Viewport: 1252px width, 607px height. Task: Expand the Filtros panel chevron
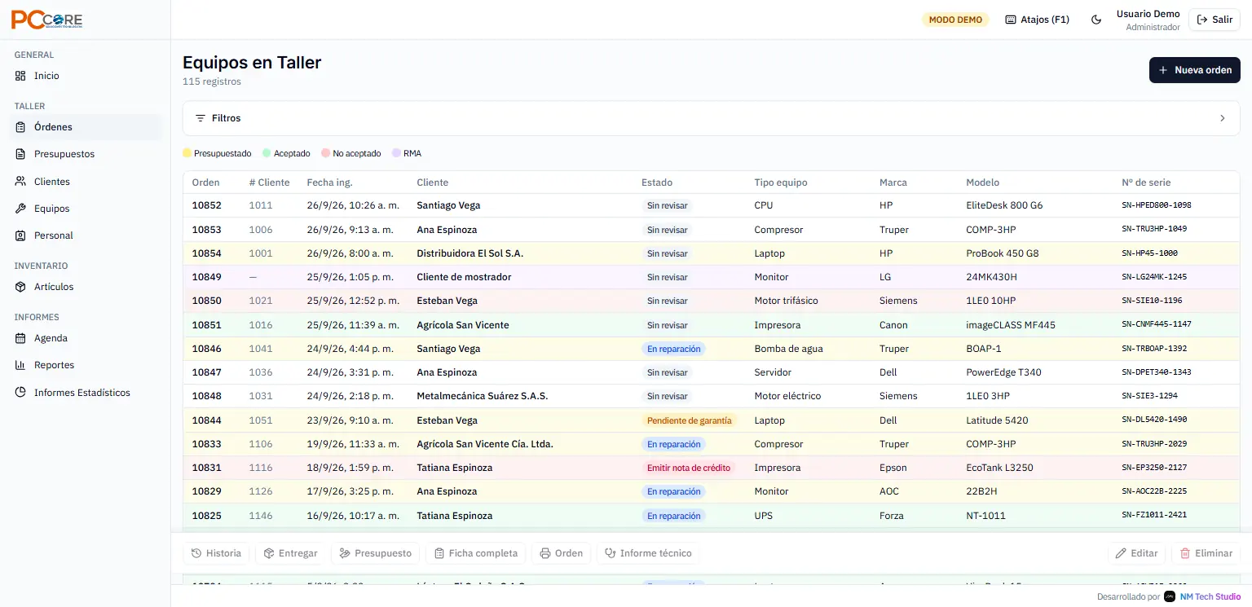tap(1222, 118)
